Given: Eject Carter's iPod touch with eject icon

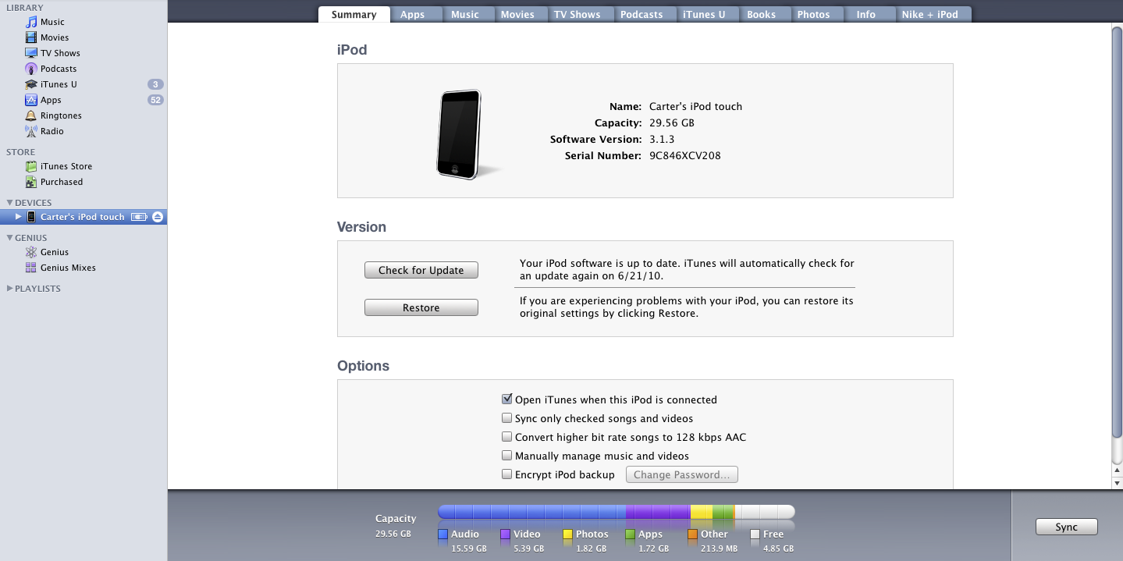Looking at the screenshot, I should pos(158,217).
